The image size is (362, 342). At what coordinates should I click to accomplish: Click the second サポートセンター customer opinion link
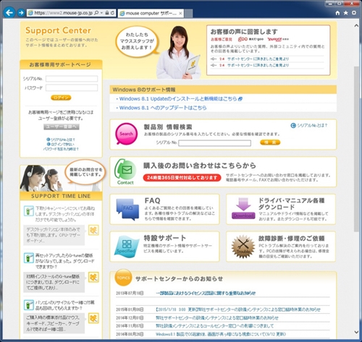(258, 65)
